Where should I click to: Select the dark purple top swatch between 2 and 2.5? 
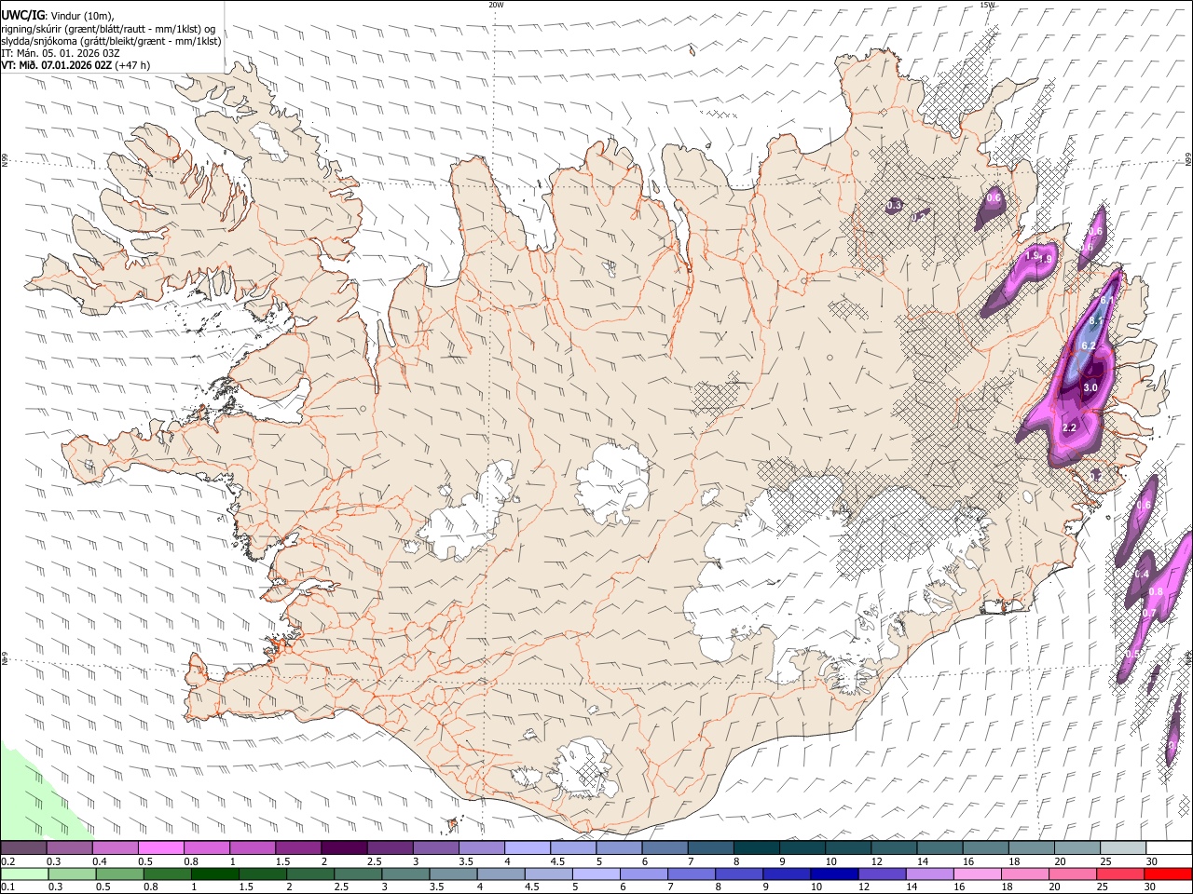coord(344,847)
